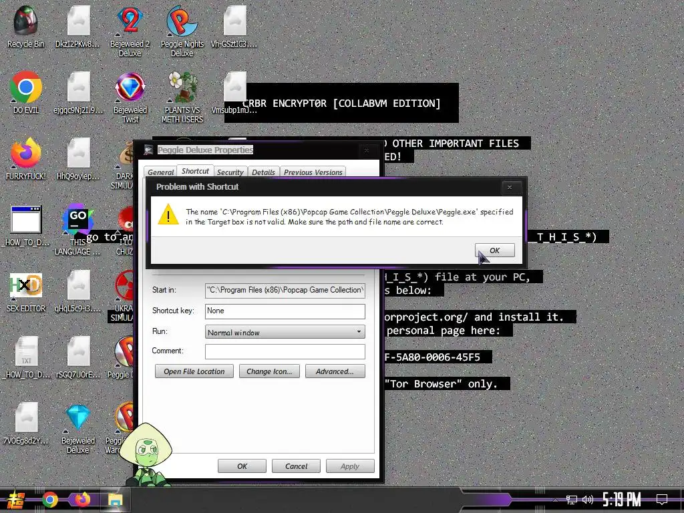684x513 pixels.
Task: Open the notification center icon
Action: pyautogui.click(x=662, y=500)
